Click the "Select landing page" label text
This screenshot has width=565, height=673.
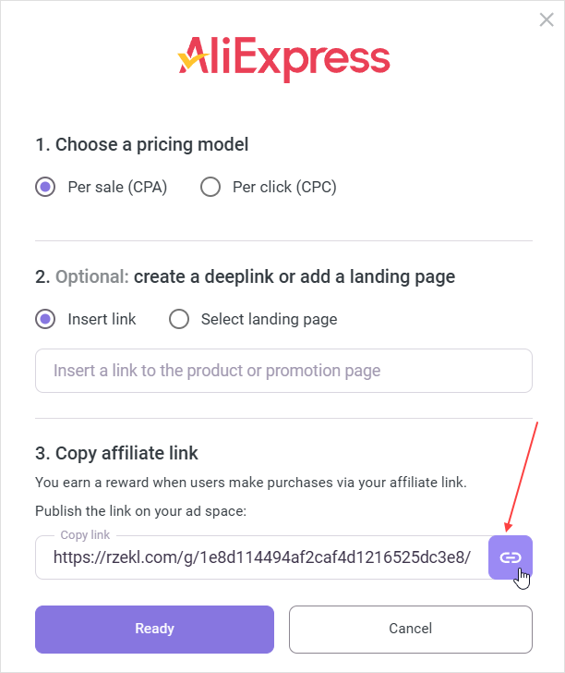pyautogui.click(x=269, y=319)
